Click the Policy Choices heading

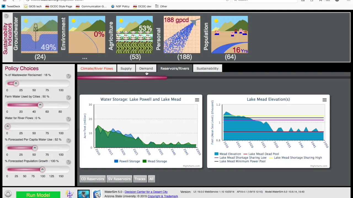pyautogui.click(x=22, y=68)
